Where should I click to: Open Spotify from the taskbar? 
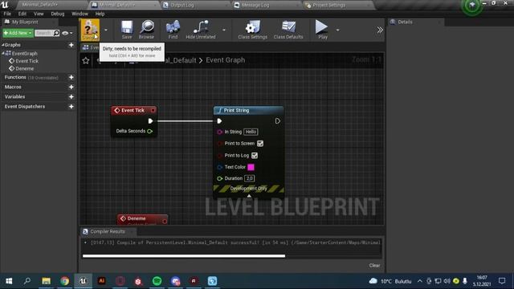[157, 281]
